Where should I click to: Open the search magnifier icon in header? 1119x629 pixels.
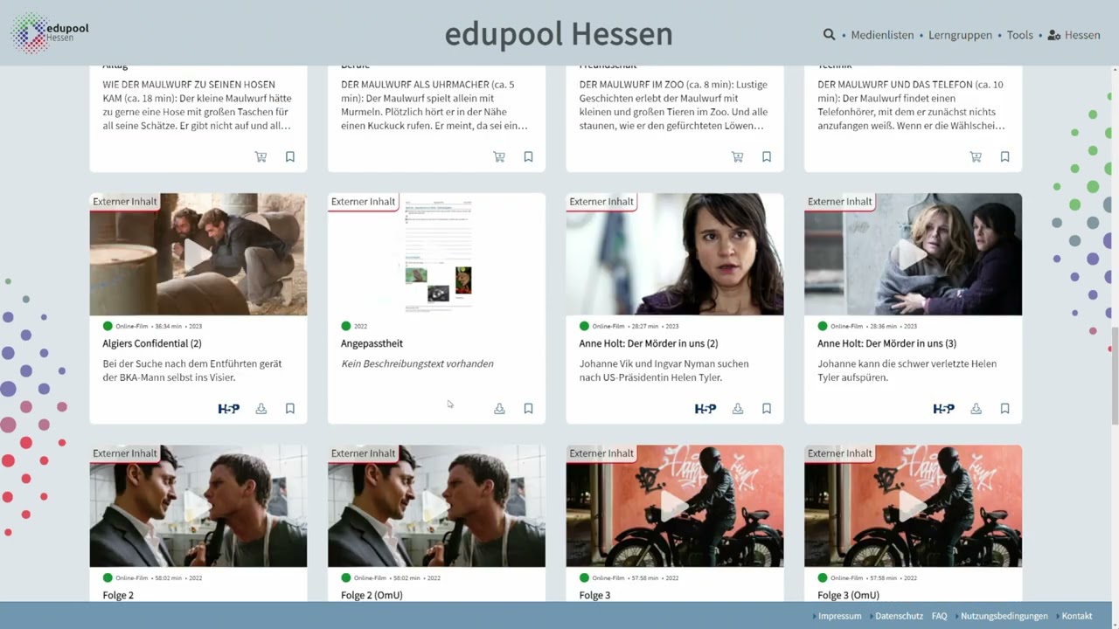(829, 35)
